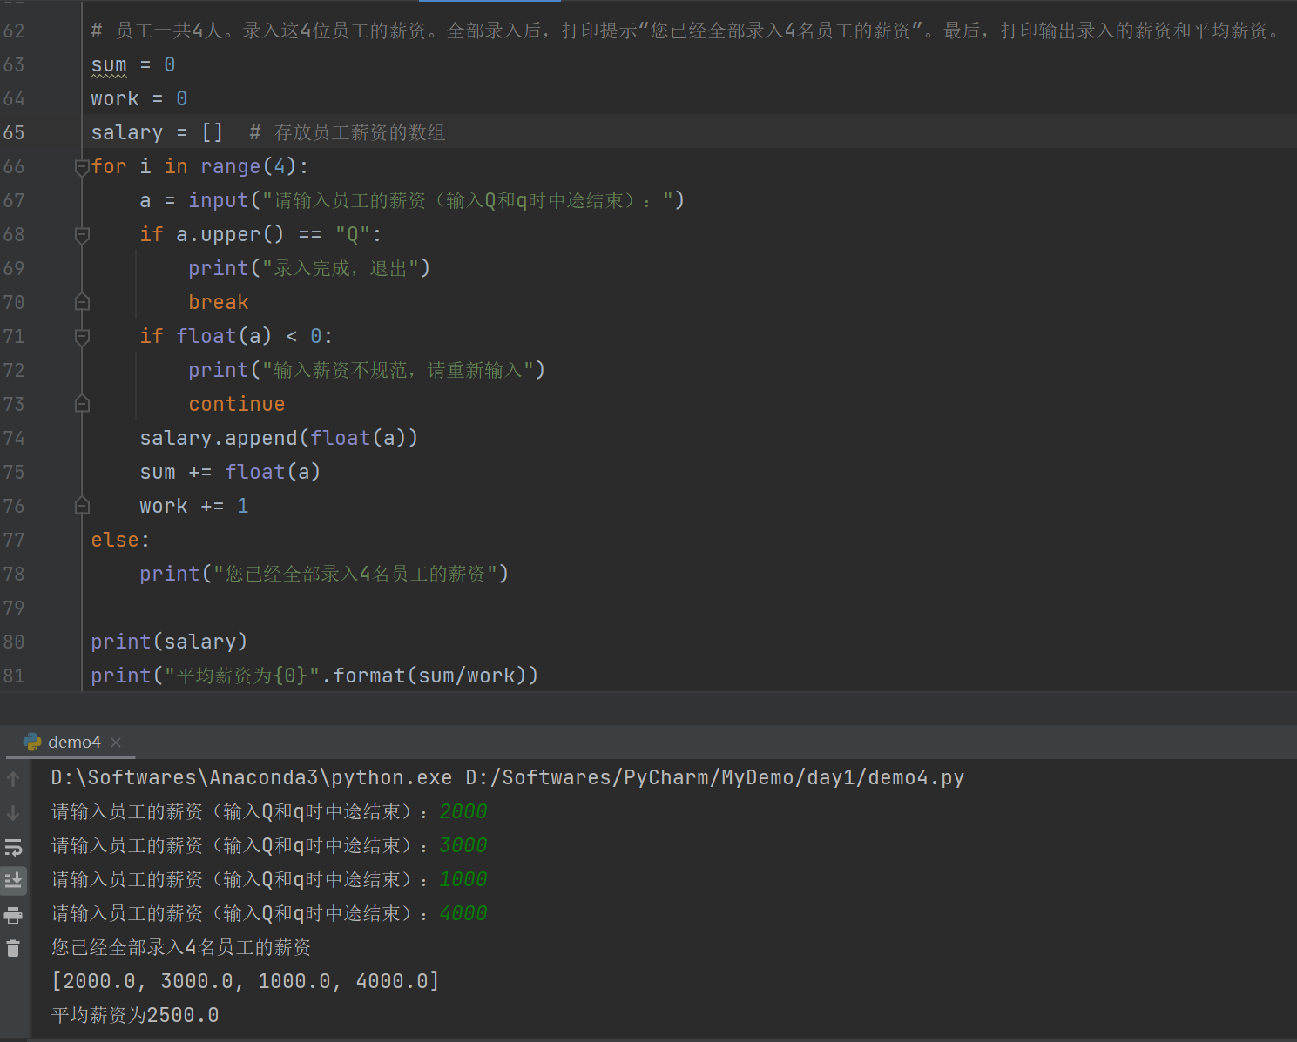Click the underlined sum variable on line 63

(109, 65)
